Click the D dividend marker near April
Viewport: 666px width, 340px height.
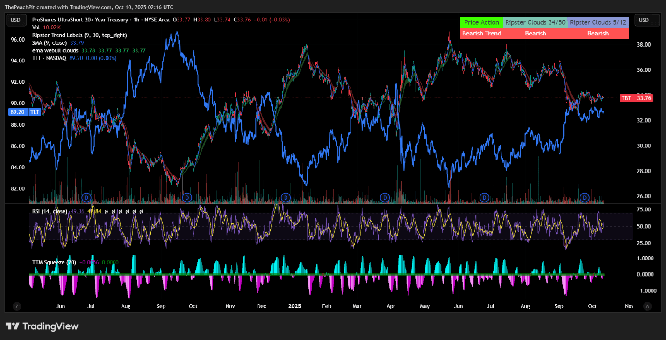385,197
